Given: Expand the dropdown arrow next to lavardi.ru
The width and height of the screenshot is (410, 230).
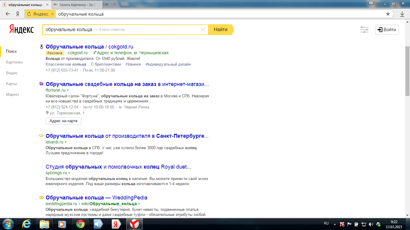Looking at the screenshot, I should (x=66, y=142).
